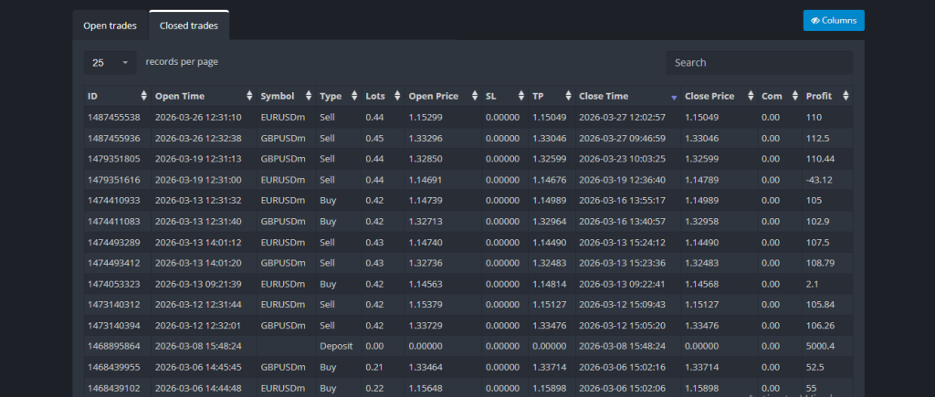The image size is (935, 397).
Task: Click the losing trade profit -43.12 cell
Action: click(819, 181)
